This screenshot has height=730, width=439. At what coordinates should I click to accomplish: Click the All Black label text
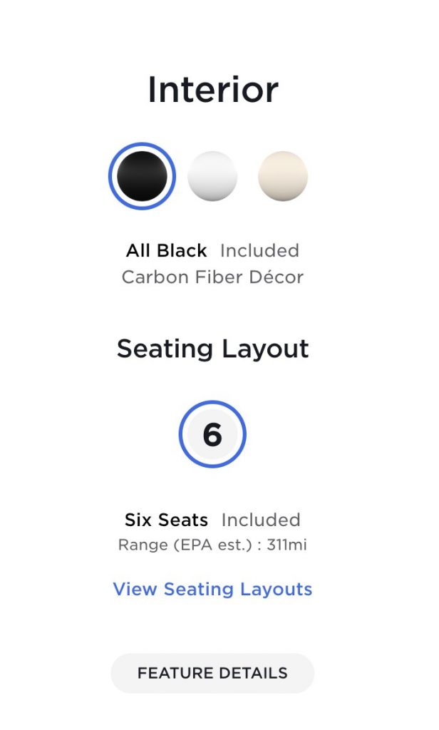166,250
